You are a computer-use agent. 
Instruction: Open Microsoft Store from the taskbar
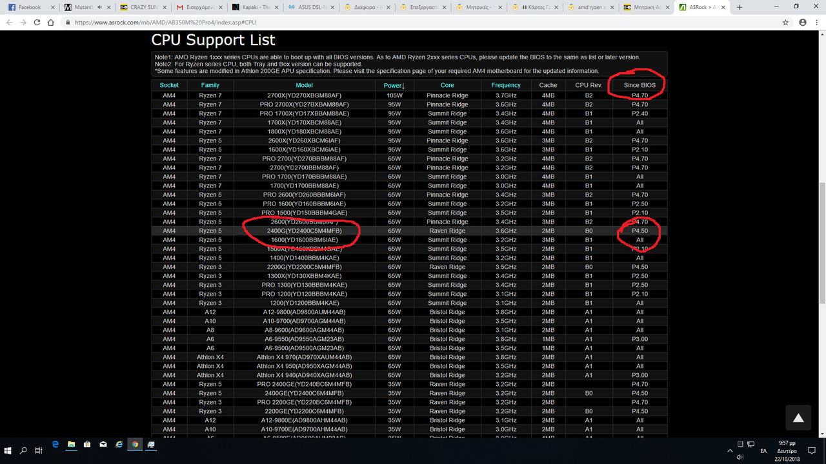[x=87, y=445]
